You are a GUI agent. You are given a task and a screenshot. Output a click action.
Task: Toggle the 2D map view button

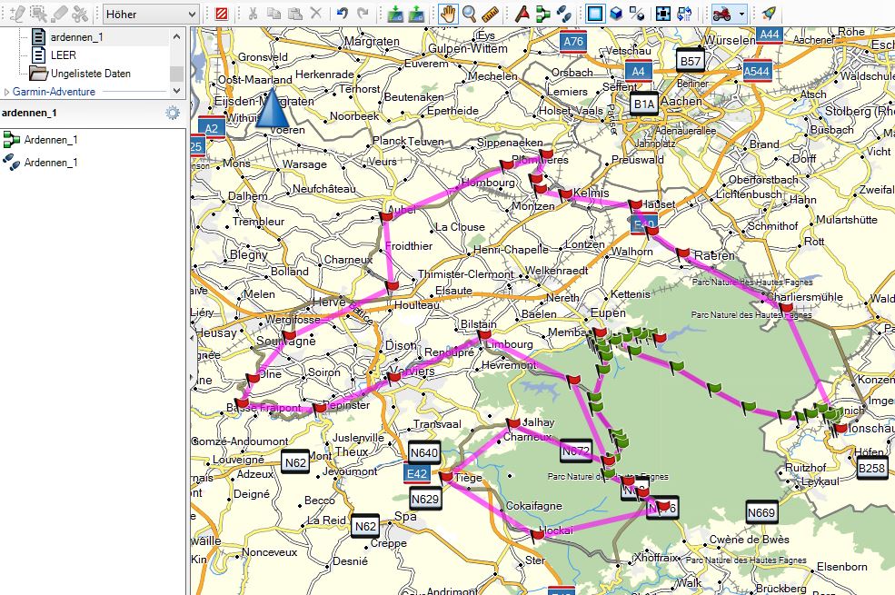(x=594, y=14)
